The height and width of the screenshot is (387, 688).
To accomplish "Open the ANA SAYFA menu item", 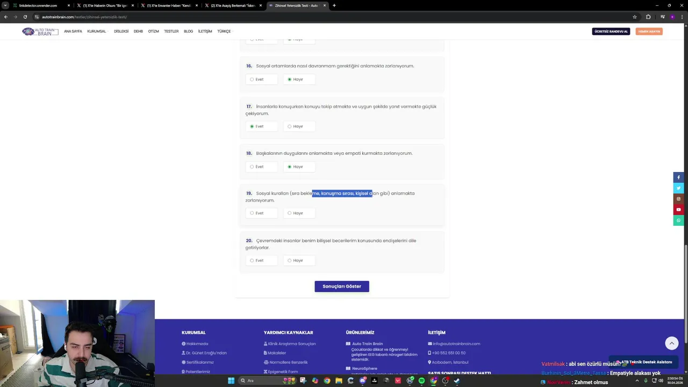I will tap(73, 32).
